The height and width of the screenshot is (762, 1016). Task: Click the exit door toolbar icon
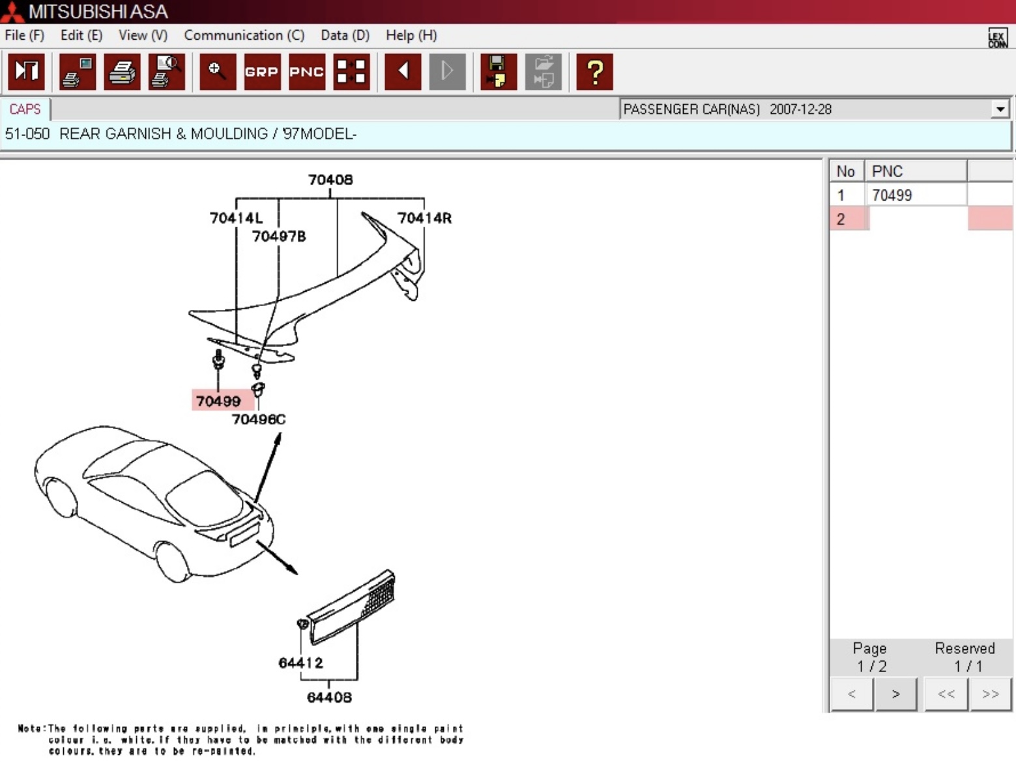click(26, 72)
